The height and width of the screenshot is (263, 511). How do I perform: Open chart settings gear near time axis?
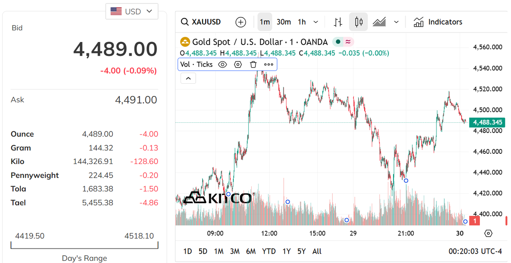pyautogui.click(x=488, y=233)
